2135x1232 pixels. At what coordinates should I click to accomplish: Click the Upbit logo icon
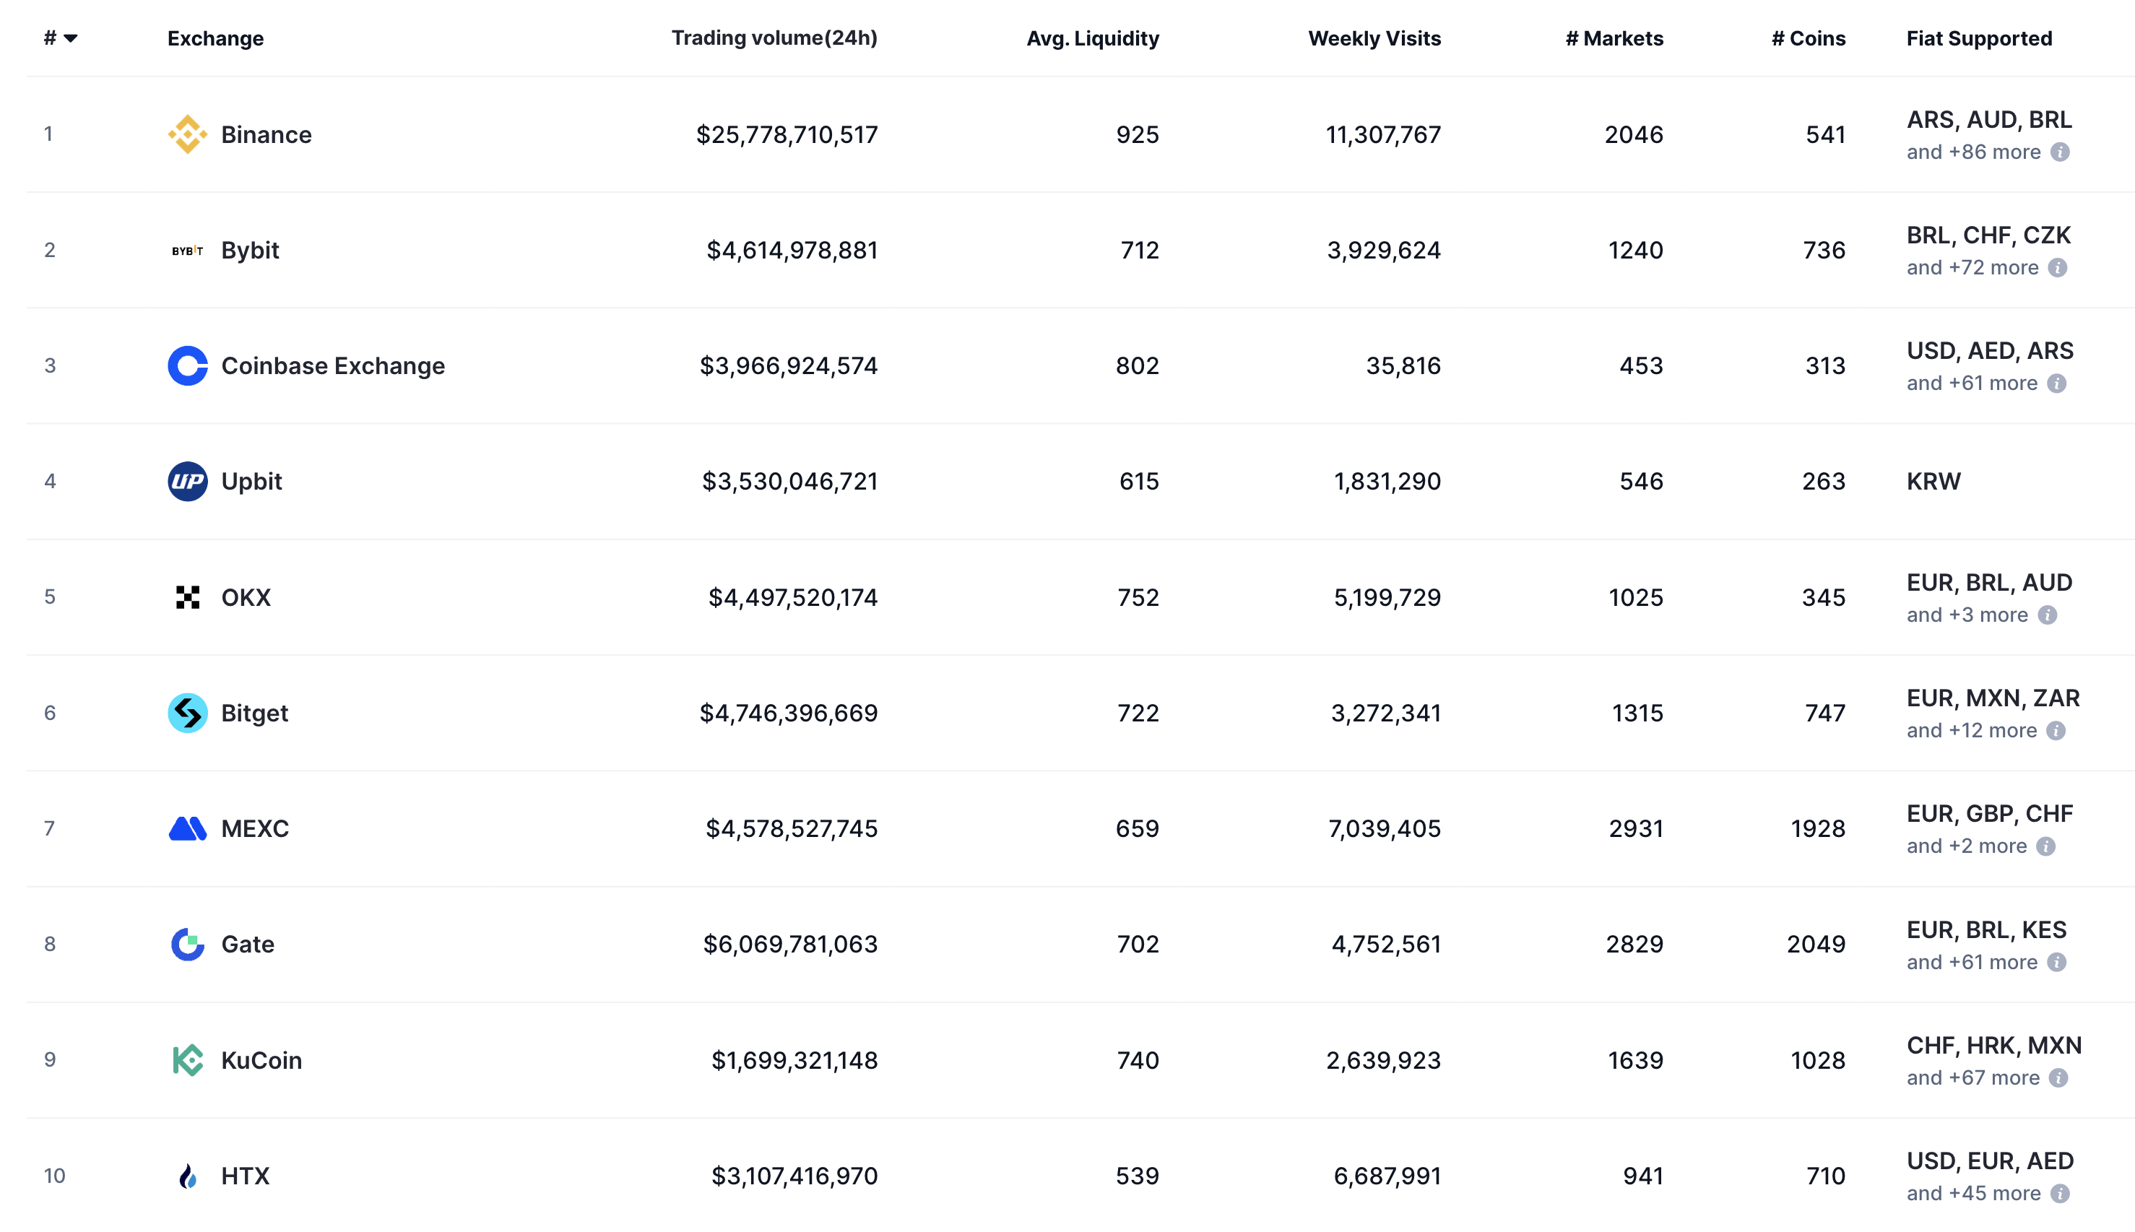[187, 482]
